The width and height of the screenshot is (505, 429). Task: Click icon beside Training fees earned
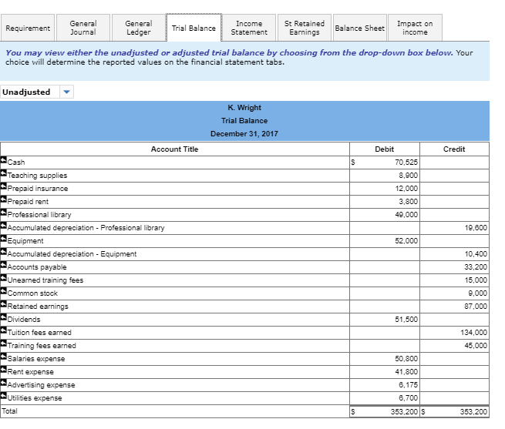3,344
